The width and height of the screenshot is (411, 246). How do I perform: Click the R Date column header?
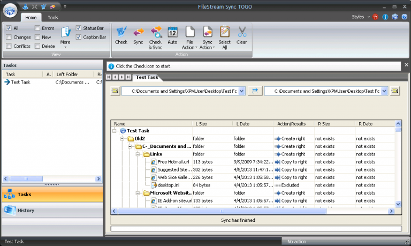(375, 124)
